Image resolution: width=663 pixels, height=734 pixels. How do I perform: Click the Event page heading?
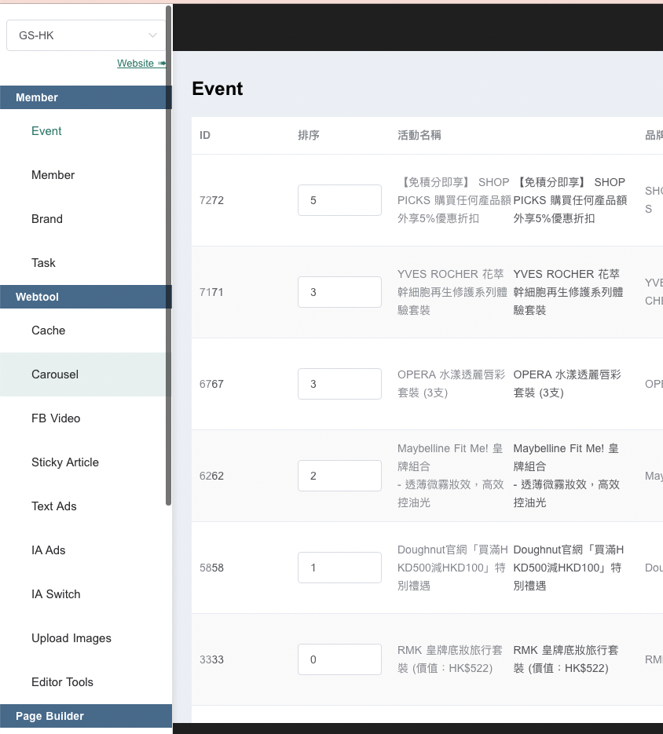click(218, 89)
